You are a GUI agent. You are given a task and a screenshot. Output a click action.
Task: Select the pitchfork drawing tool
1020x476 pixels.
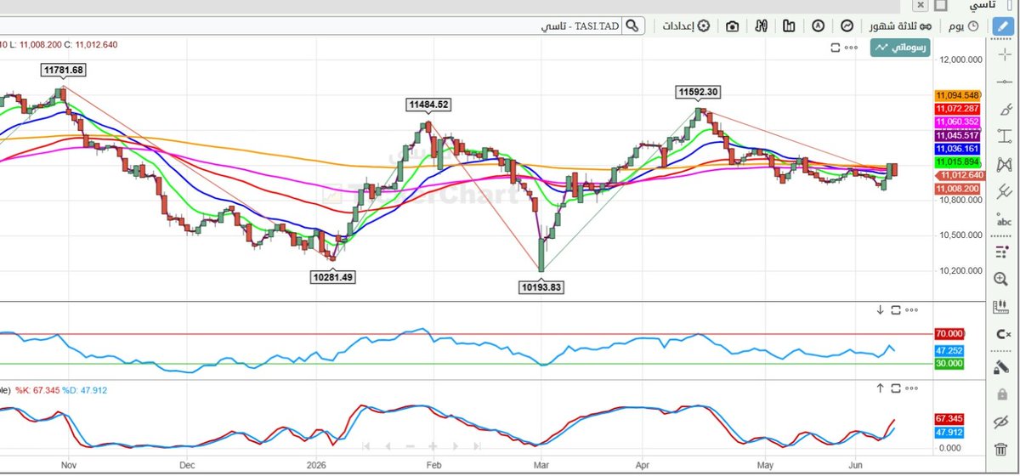click(1005, 191)
